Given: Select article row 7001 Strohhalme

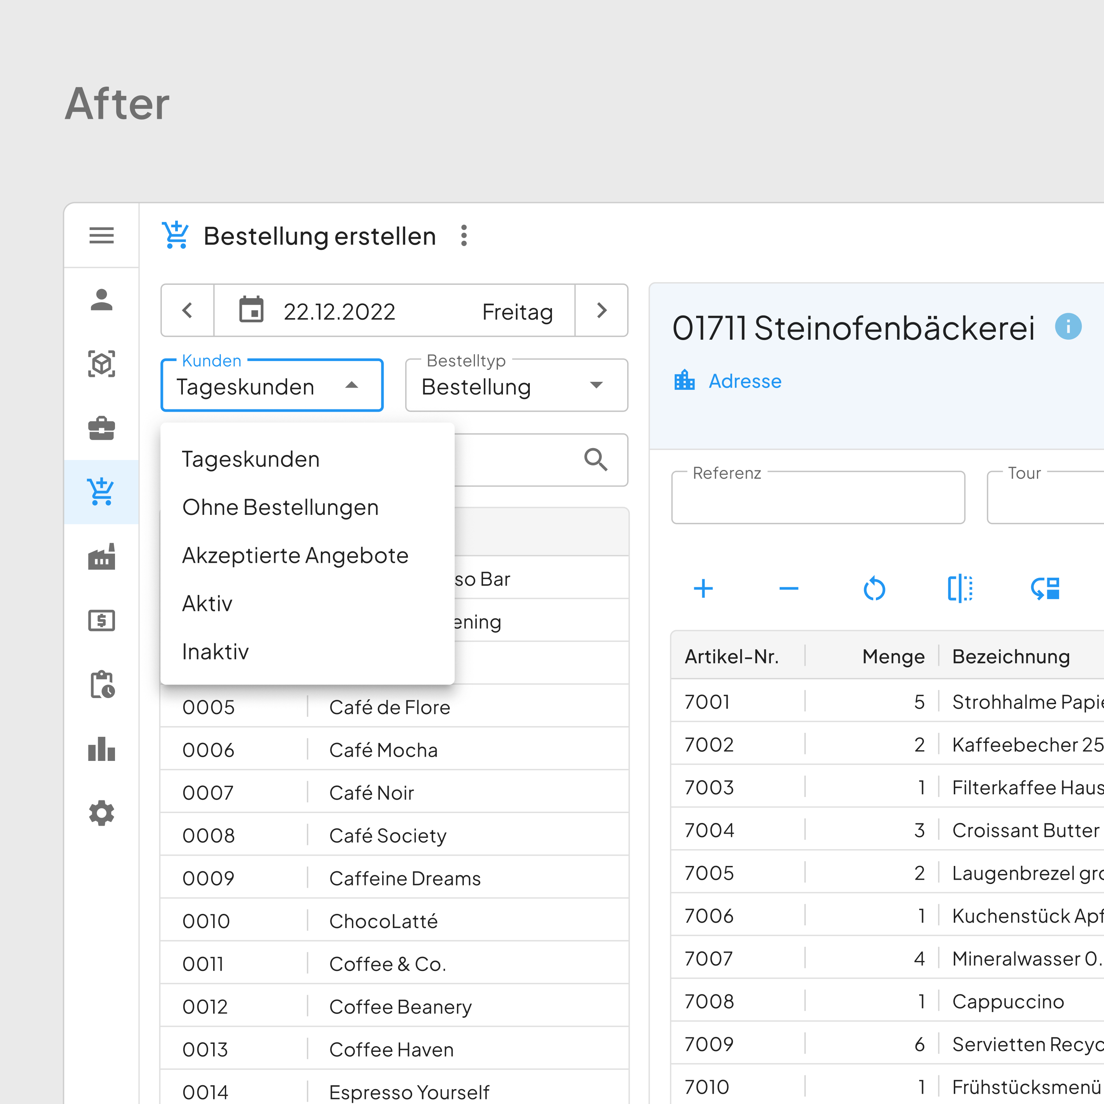Looking at the screenshot, I should click(x=887, y=701).
